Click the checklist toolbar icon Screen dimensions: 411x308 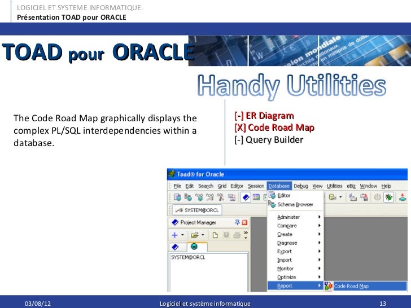pos(352,197)
